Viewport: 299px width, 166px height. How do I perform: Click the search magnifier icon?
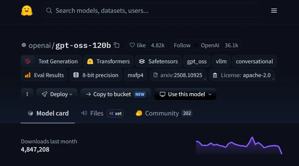(49, 10)
